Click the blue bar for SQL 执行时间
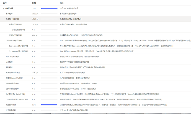 [49, 8]
